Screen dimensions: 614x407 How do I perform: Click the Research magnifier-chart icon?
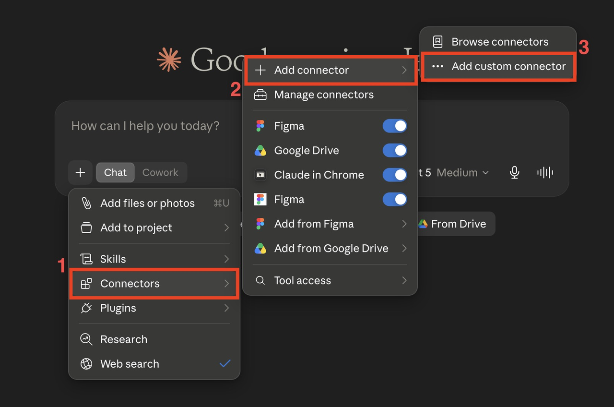(86, 339)
